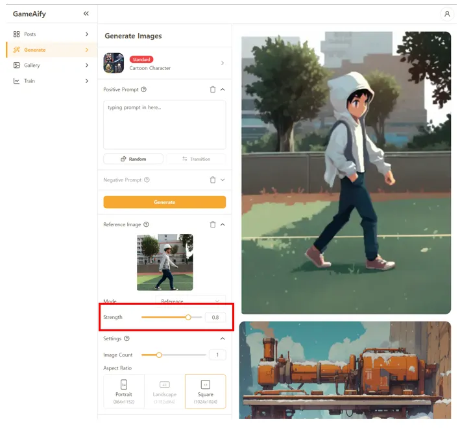Click the orange Generate button

coord(165,202)
